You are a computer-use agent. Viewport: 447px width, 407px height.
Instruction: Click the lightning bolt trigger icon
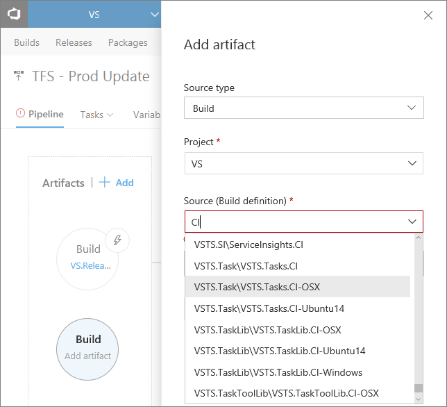(117, 240)
